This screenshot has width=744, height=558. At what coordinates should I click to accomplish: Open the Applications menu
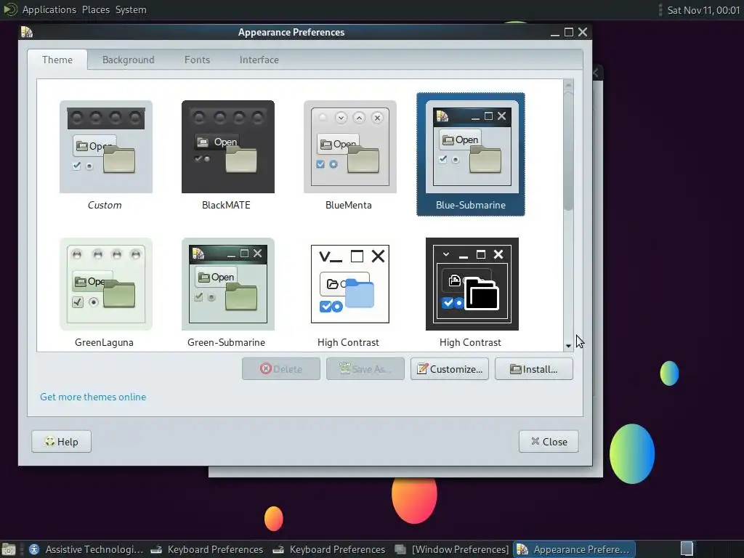coord(49,9)
